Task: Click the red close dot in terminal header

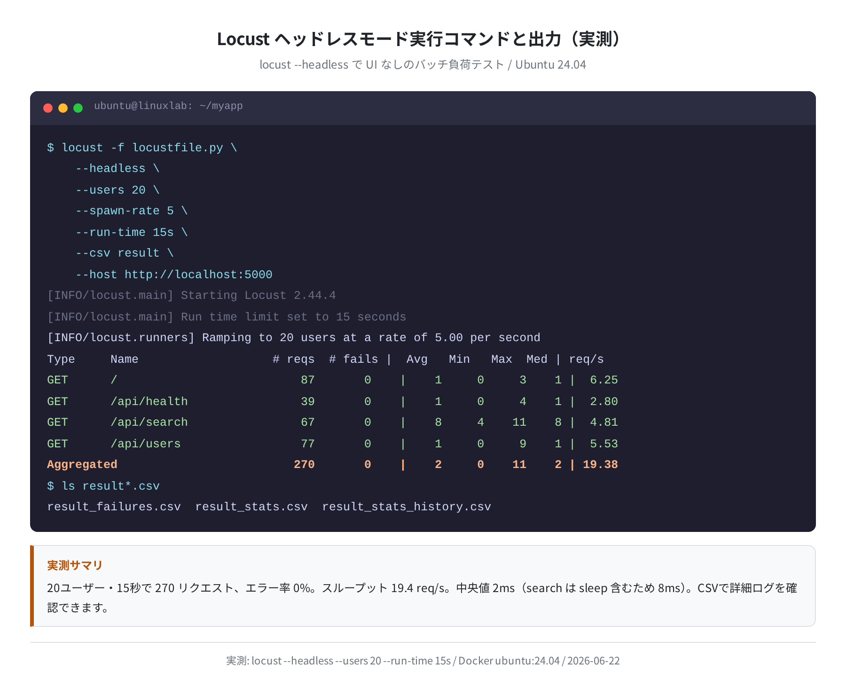Action: pyautogui.click(x=48, y=108)
